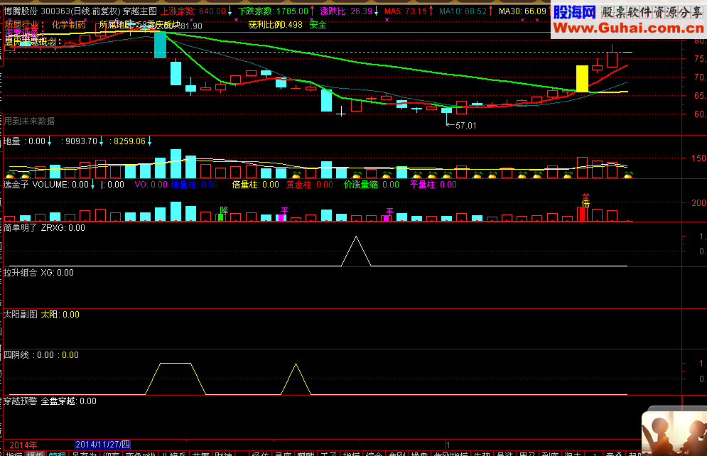Click the 获利比例0.498 value
Image resolution: width=707 pixels, height=456 pixels.
(x=275, y=25)
